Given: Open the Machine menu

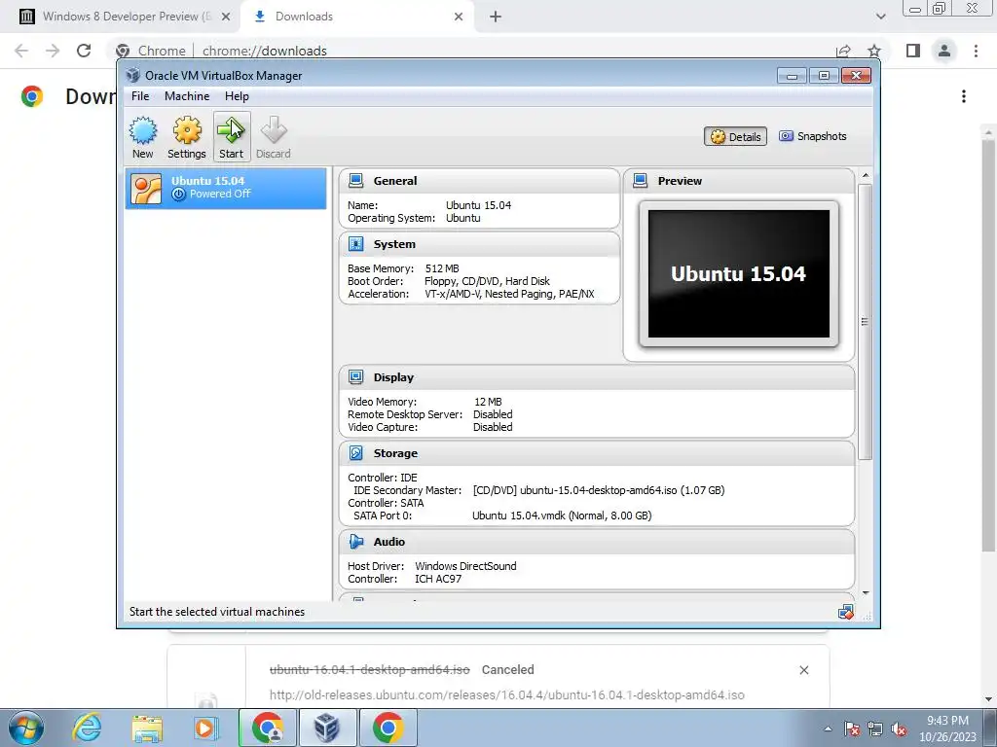Looking at the screenshot, I should 187,96.
